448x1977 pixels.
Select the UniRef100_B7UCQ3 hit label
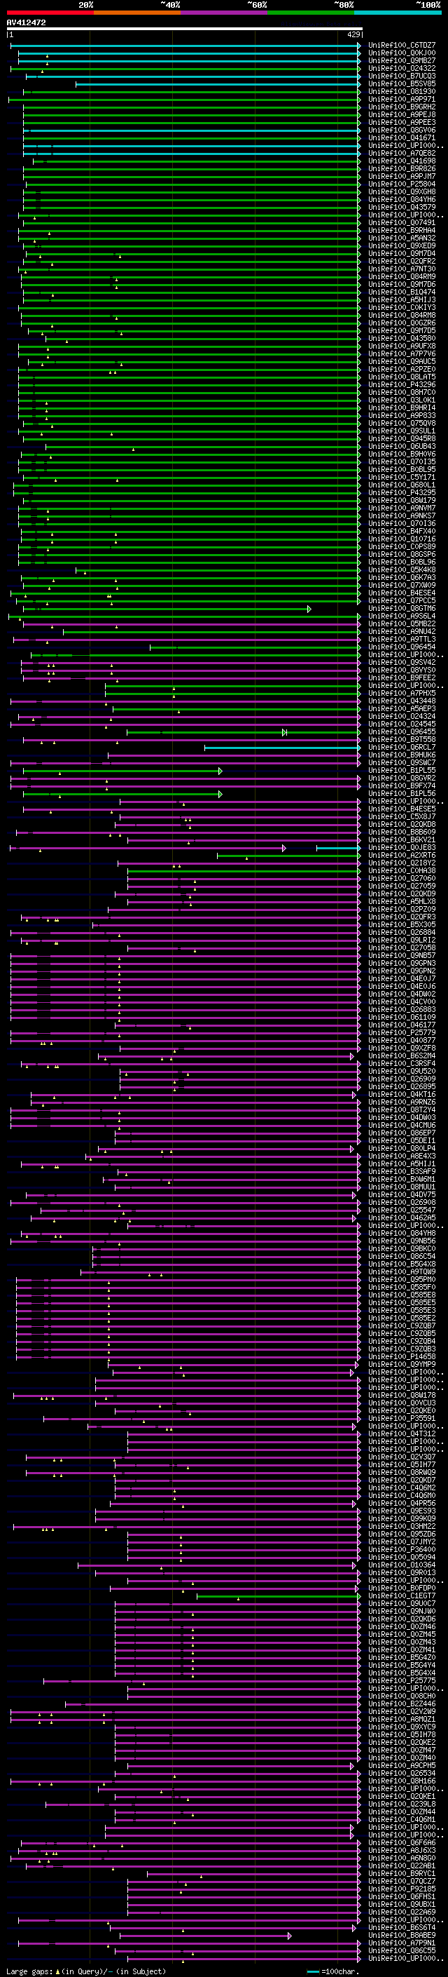coord(402,76)
